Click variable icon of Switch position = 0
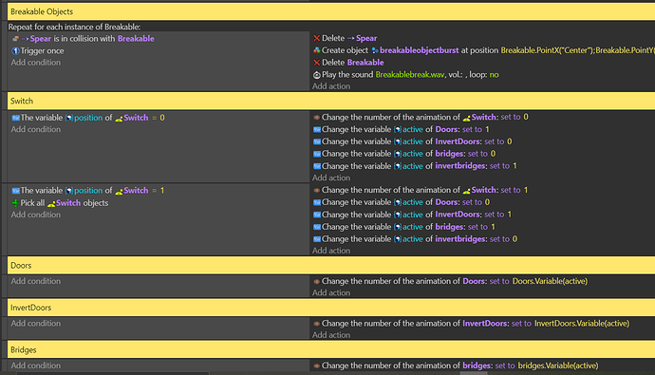655x375 pixels. pos(16,118)
